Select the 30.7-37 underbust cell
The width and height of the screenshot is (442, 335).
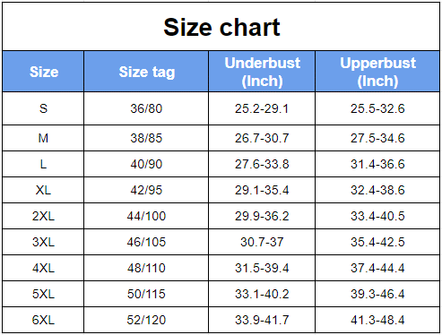[x=262, y=242]
